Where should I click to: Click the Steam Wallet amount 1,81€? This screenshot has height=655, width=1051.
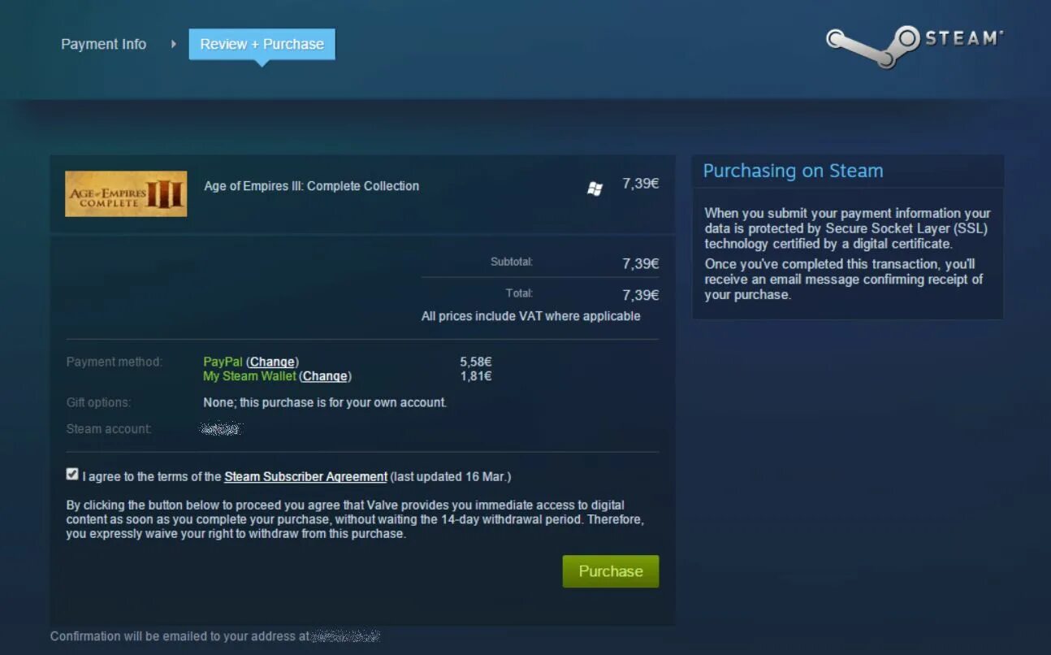tap(476, 376)
